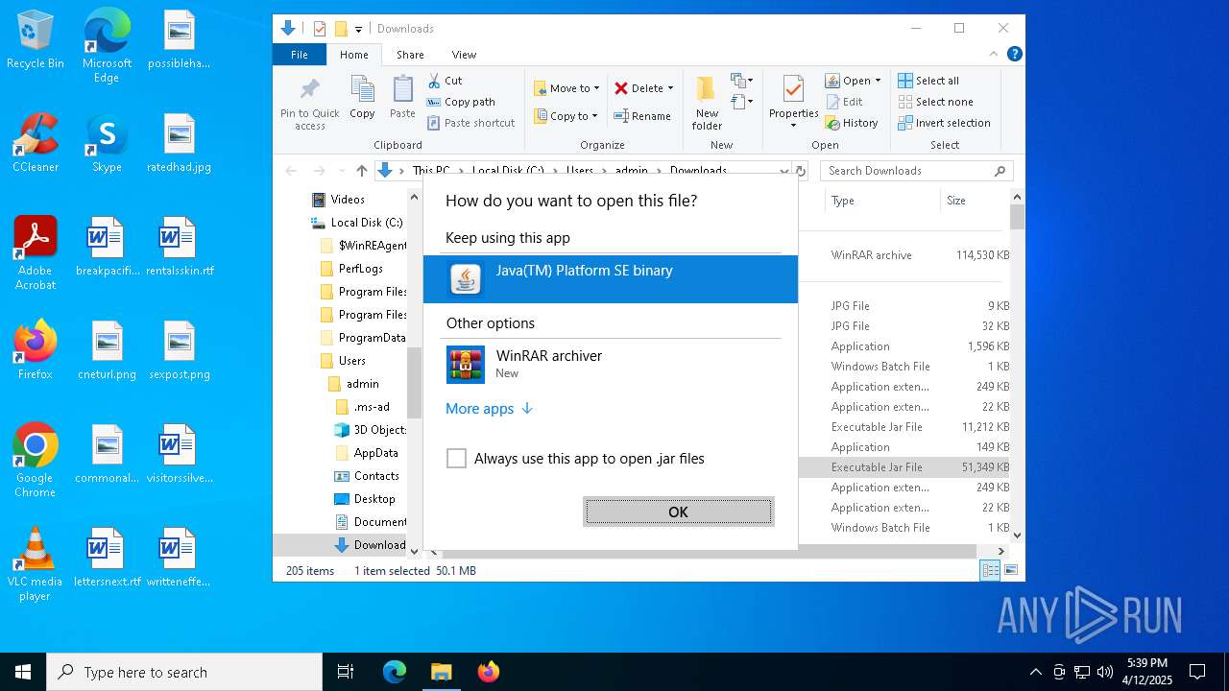The height and width of the screenshot is (691, 1229).
Task: Click the taskbar search box
Action: pyautogui.click(x=184, y=672)
